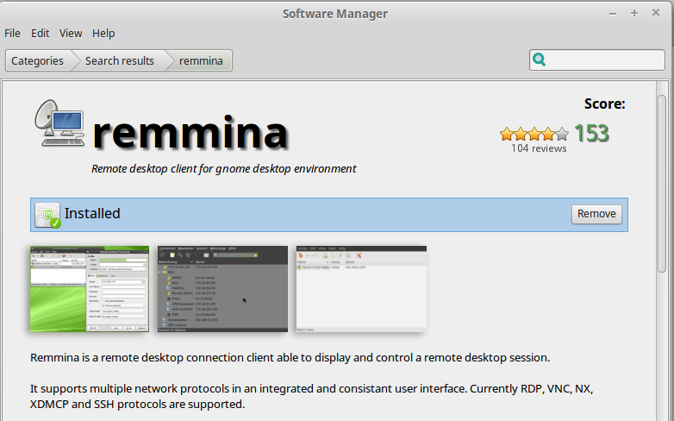Image resolution: width=674 pixels, height=421 pixels.
Task: Click the Remove button
Action: pos(596,214)
